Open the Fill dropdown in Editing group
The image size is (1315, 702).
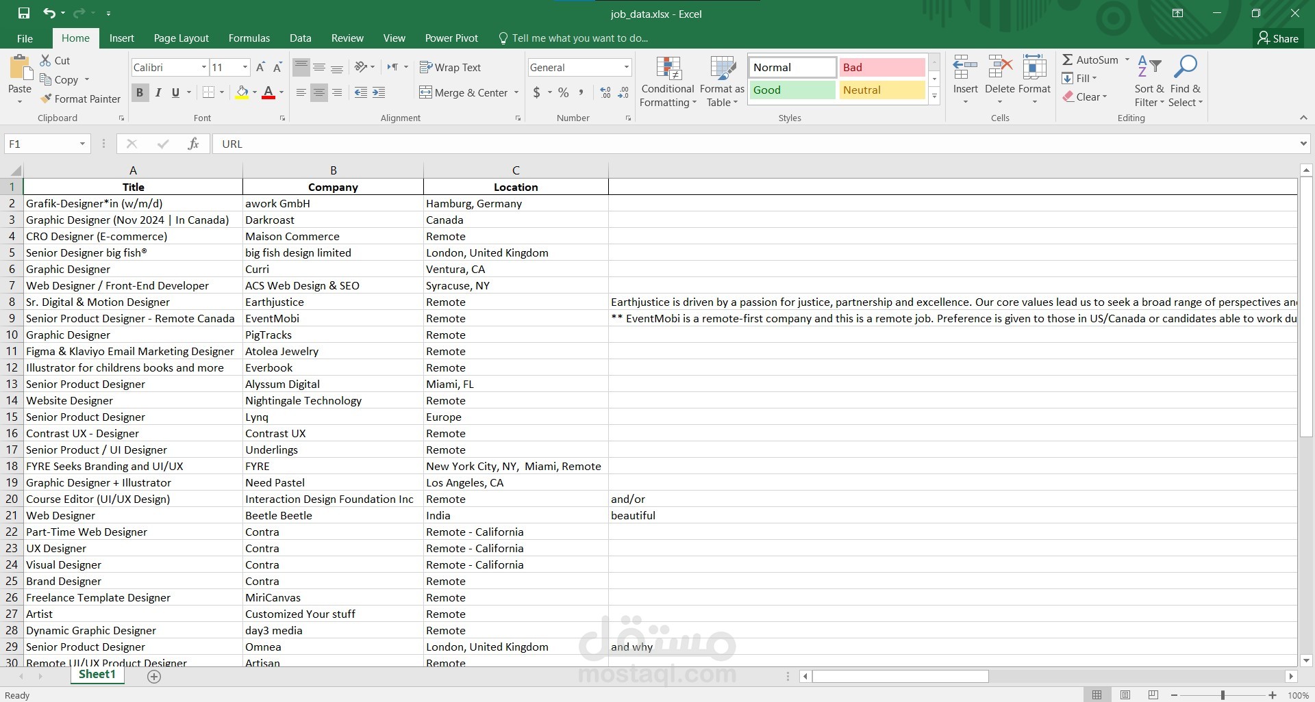tap(1080, 78)
